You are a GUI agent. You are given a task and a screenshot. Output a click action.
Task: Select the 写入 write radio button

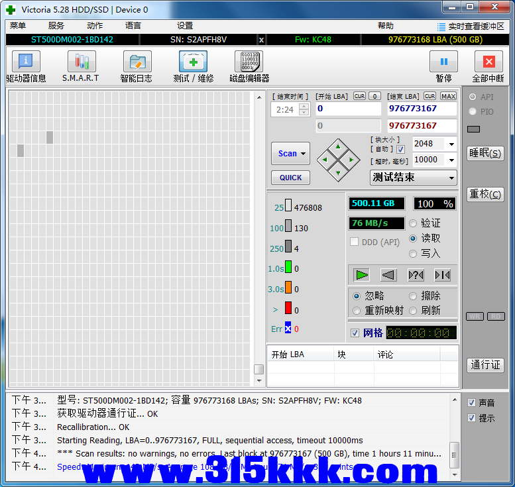click(413, 254)
